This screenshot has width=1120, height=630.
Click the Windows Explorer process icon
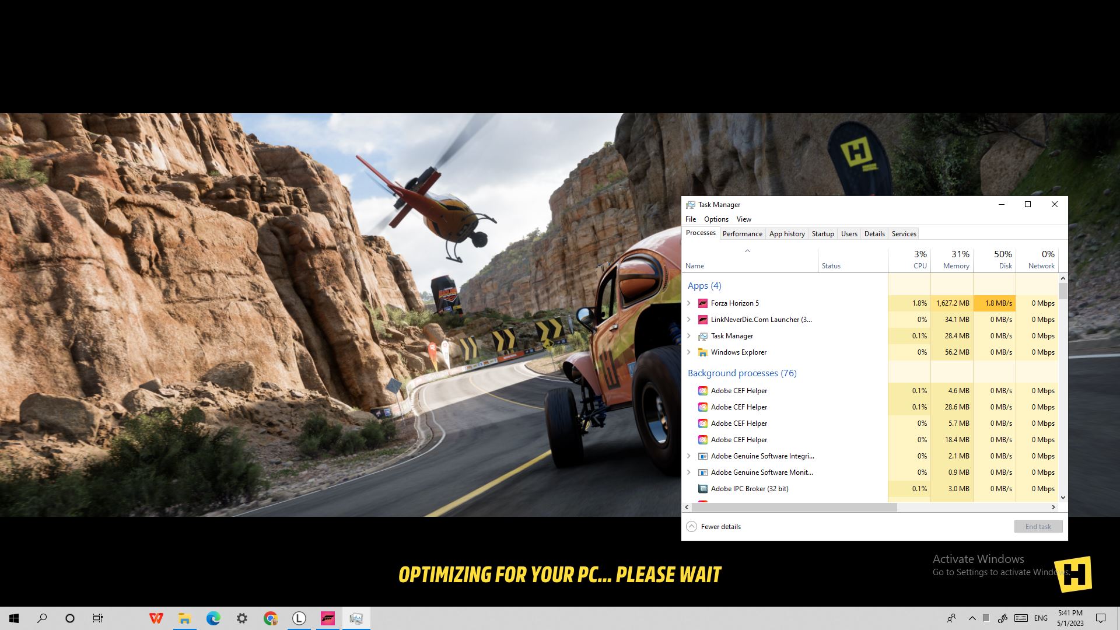coord(703,352)
